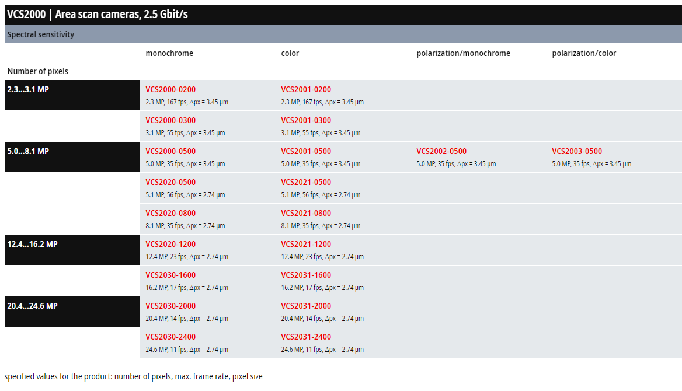Open the VCS2020-1200 monochrome camera

tap(170, 245)
